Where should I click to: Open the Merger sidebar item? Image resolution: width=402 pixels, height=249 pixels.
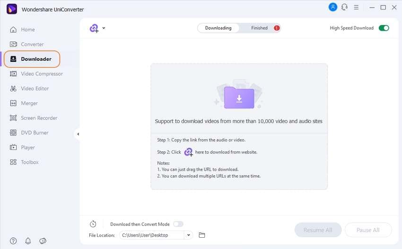coord(24,103)
